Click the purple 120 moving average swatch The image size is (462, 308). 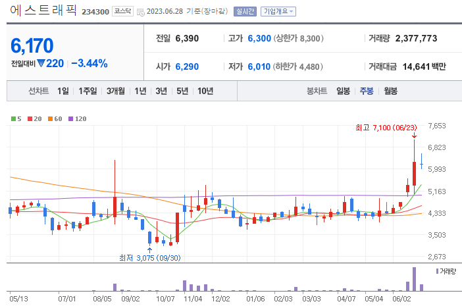[x=70, y=118]
